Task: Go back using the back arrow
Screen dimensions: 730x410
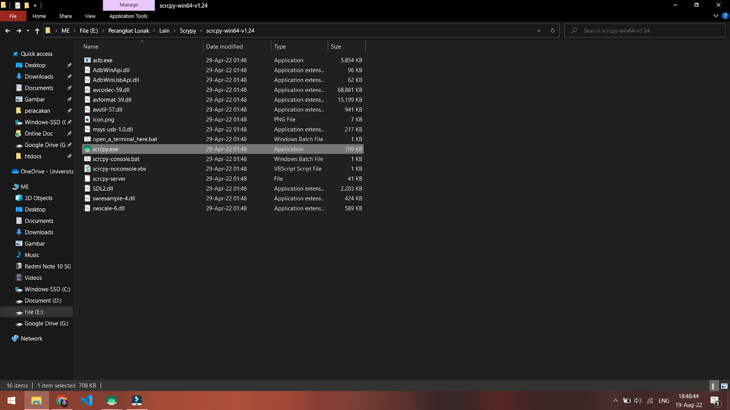Action: point(7,31)
